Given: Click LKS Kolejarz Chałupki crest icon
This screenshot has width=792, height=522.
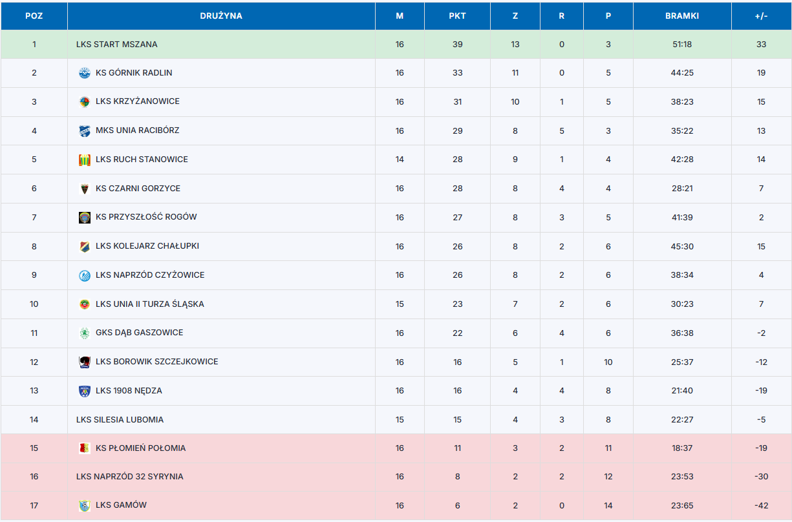Looking at the screenshot, I should coord(85,247).
